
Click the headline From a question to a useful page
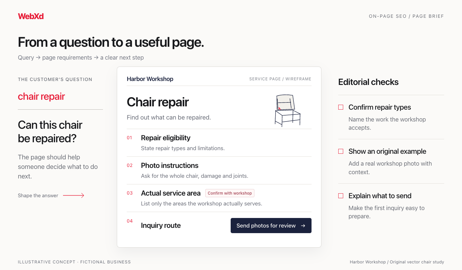111,42
